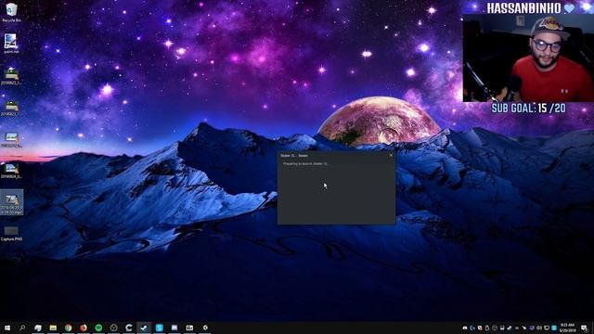Open the taskbar search magnifier

(x=22, y=328)
